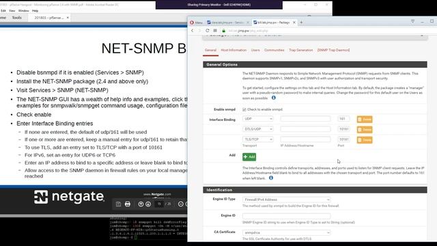Open the Engine ID Type dropdown
437x246 pixels.
pyautogui.click(x=287, y=200)
